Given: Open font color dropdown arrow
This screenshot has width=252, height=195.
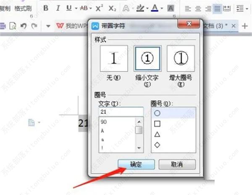Looking at the screenshot, I should 162,8.
